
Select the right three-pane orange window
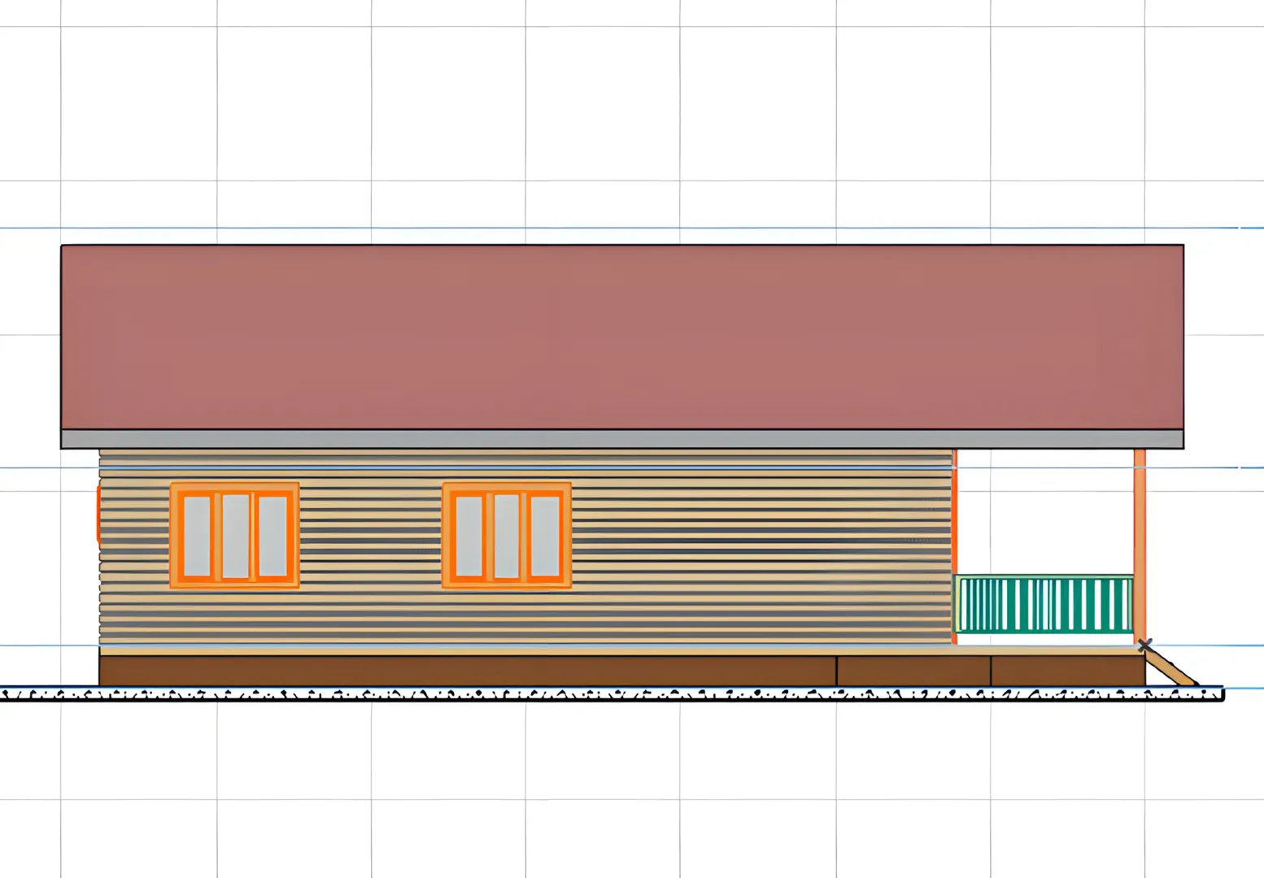[506, 535]
